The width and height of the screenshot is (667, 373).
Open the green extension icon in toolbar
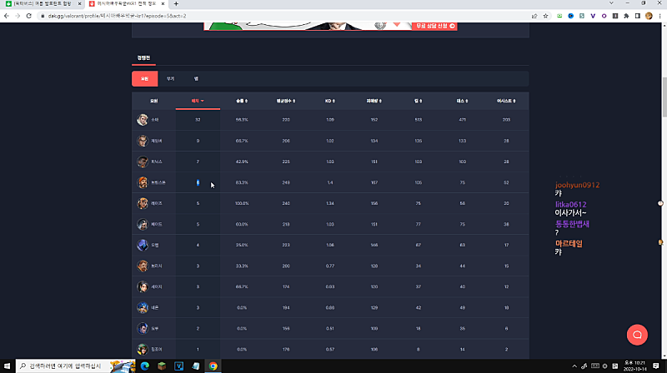[559, 16]
